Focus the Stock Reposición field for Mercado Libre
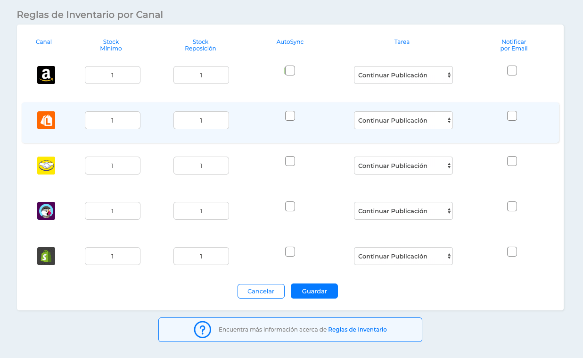Viewport: 583px width, 358px height. click(201, 166)
